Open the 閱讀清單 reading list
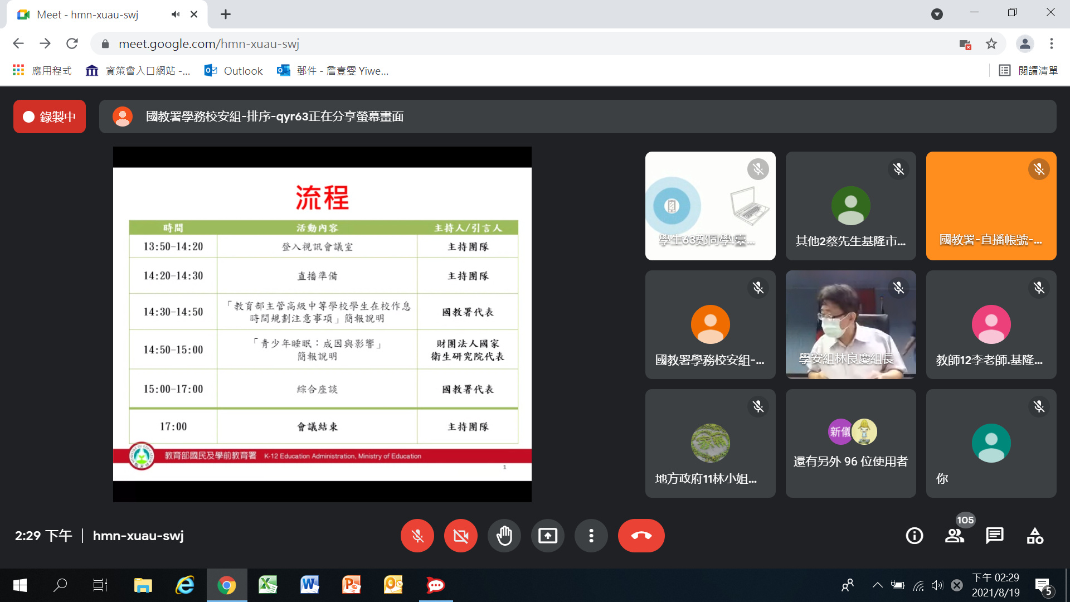Image resolution: width=1070 pixels, height=602 pixels. click(x=1028, y=71)
